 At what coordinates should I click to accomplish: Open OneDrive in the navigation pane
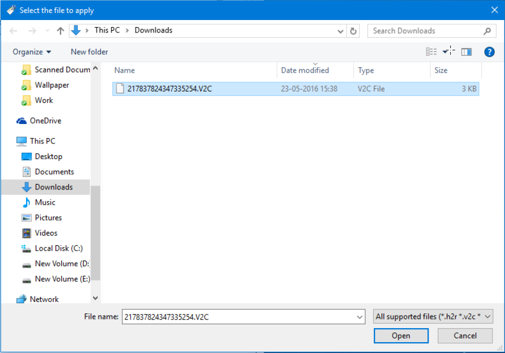pyautogui.click(x=45, y=121)
